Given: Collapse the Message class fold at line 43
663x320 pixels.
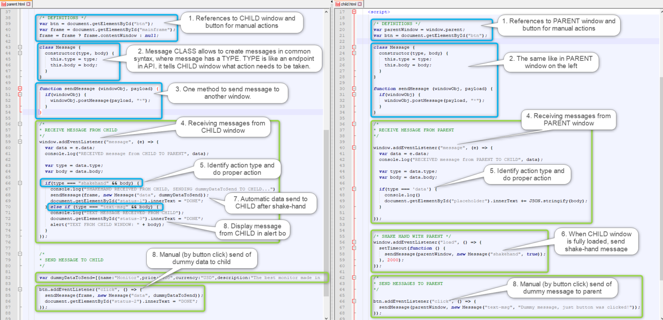Looking at the screenshot, I should [x=20, y=47].
